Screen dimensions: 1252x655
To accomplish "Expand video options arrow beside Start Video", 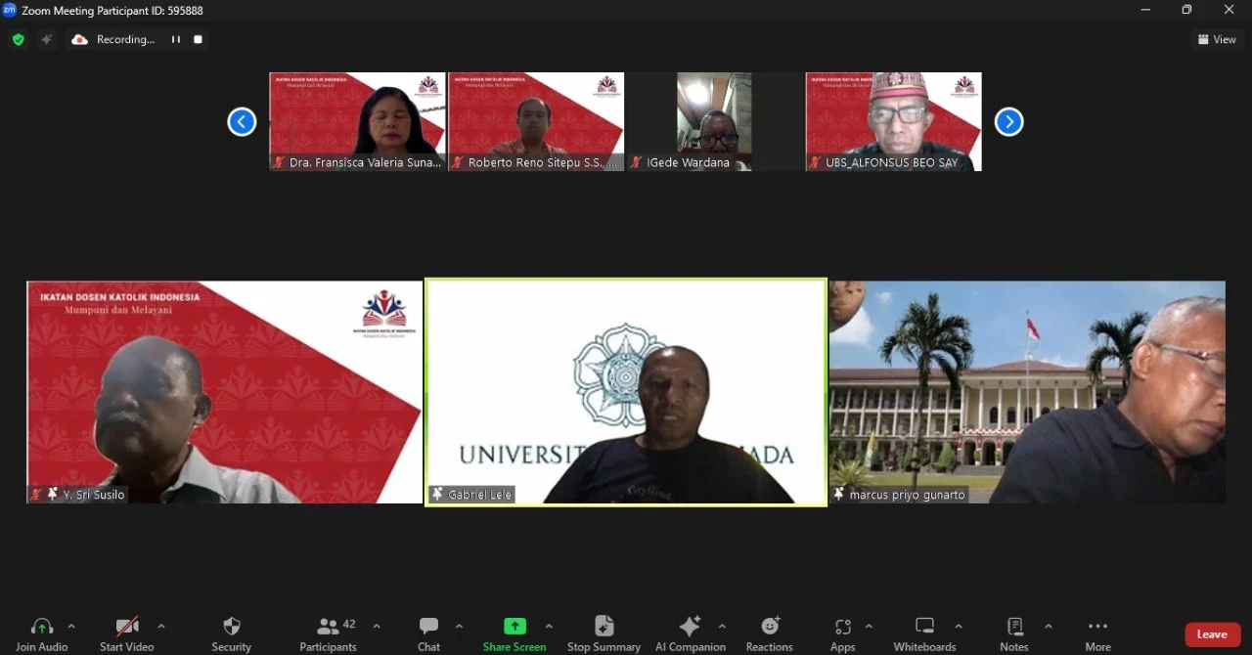I will point(161,627).
